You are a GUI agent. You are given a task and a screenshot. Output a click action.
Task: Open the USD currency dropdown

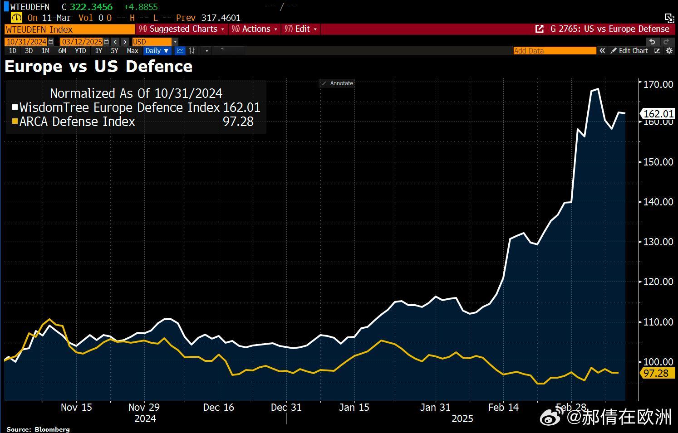pyautogui.click(x=155, y=42)
